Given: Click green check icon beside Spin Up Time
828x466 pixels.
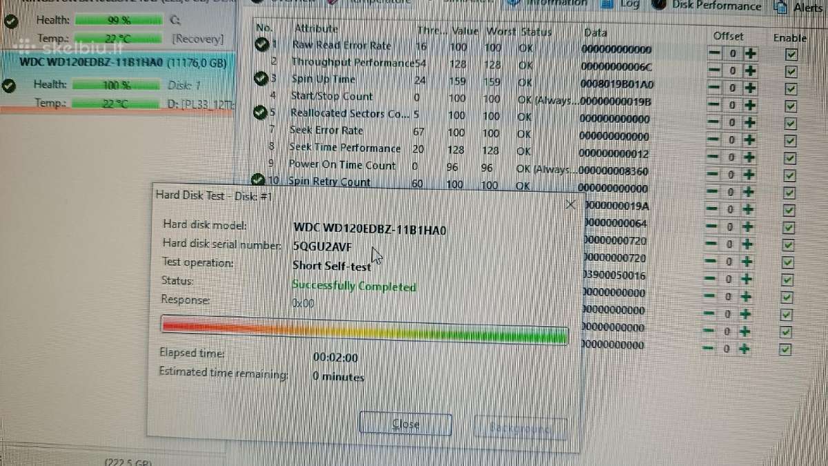Looking at the screenshot, I should (x=261, y=79).
